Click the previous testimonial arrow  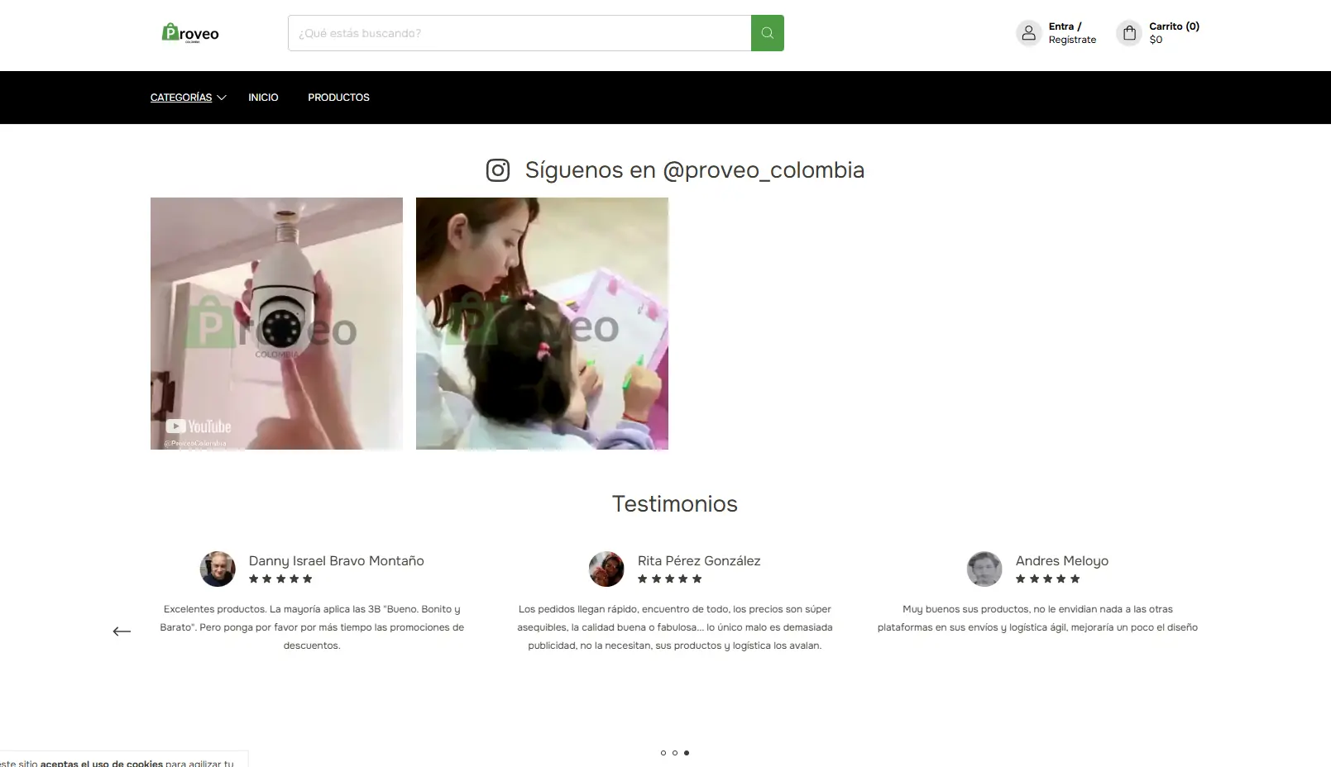pos(122,631)
